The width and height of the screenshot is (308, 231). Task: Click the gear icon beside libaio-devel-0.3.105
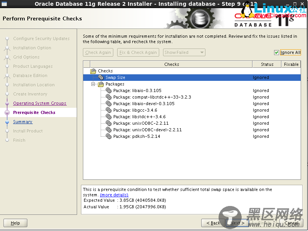tap(108, 104)
